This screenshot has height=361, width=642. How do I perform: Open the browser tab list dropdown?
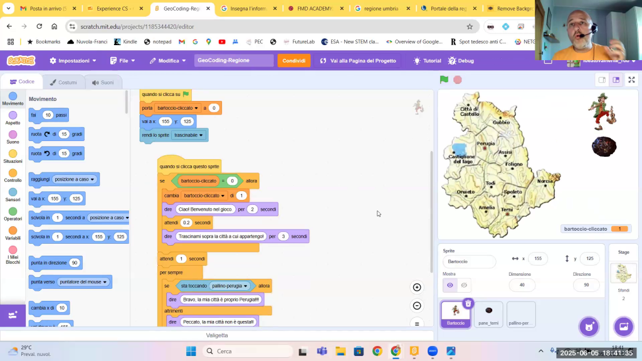click(x=8, y=8)
